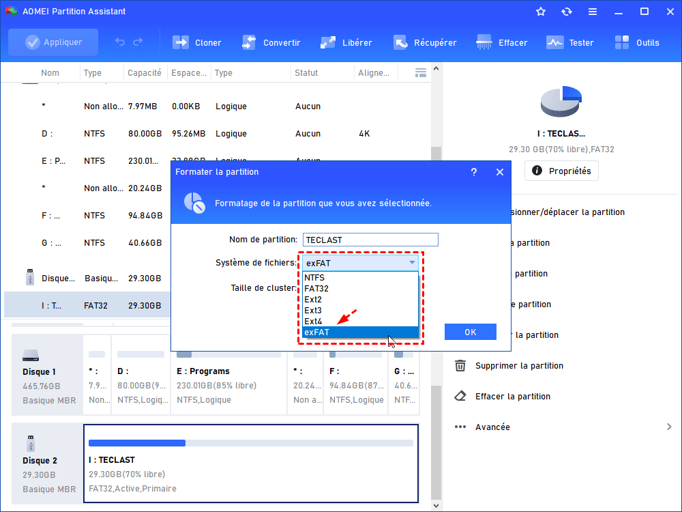Screen dimensions: 682x512
Task: Expand the Avancée menu entry
Action: pos(492,427)
